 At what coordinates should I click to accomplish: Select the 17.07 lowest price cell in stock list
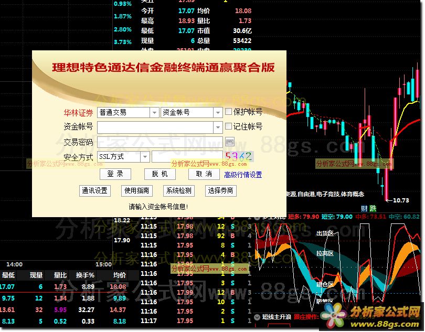click(x=7, y=287)
